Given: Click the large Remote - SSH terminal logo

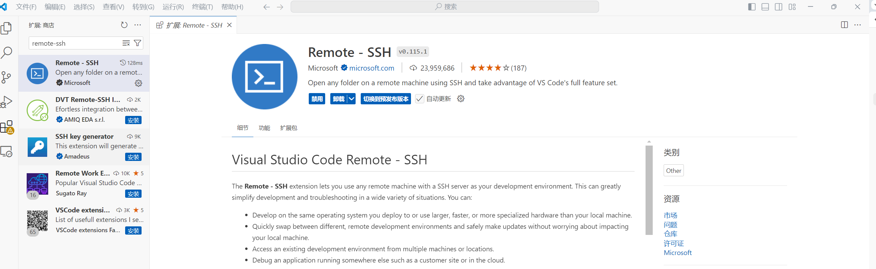Looking at the screenshot, I should [x=264, y=77].
